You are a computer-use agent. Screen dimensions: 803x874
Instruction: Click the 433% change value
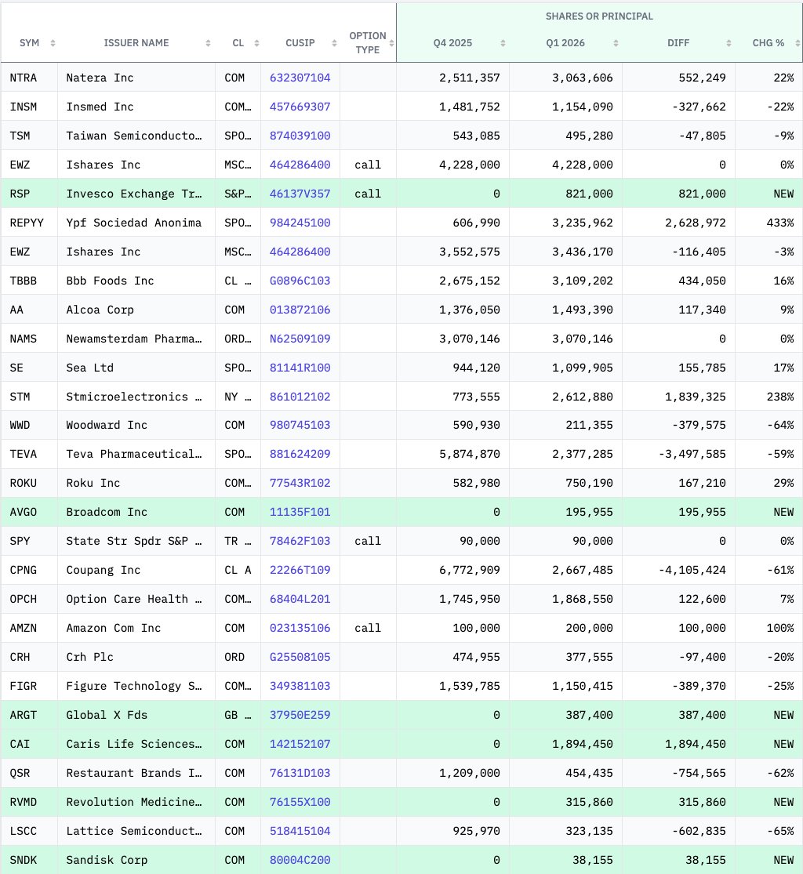coord(780,223)
